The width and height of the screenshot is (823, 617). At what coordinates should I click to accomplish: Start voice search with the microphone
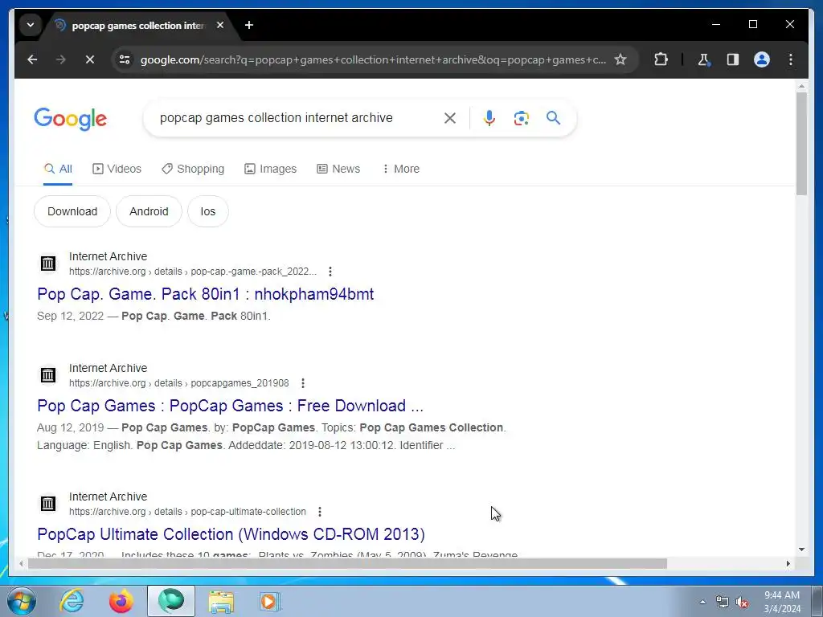pos(489,118)
